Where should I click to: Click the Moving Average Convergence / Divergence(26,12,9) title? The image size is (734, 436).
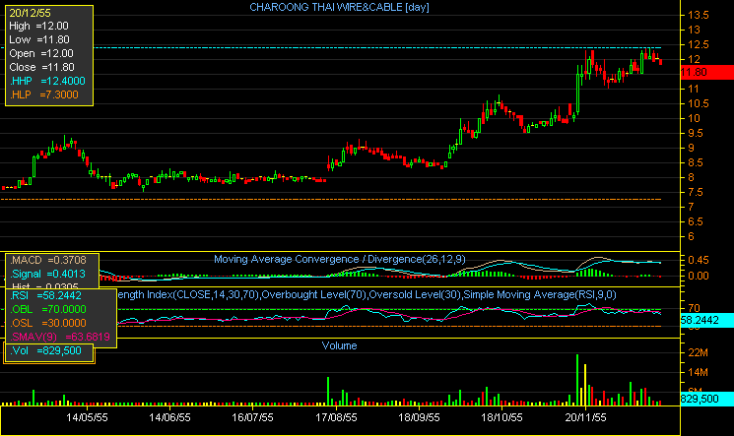pos(340,259)
